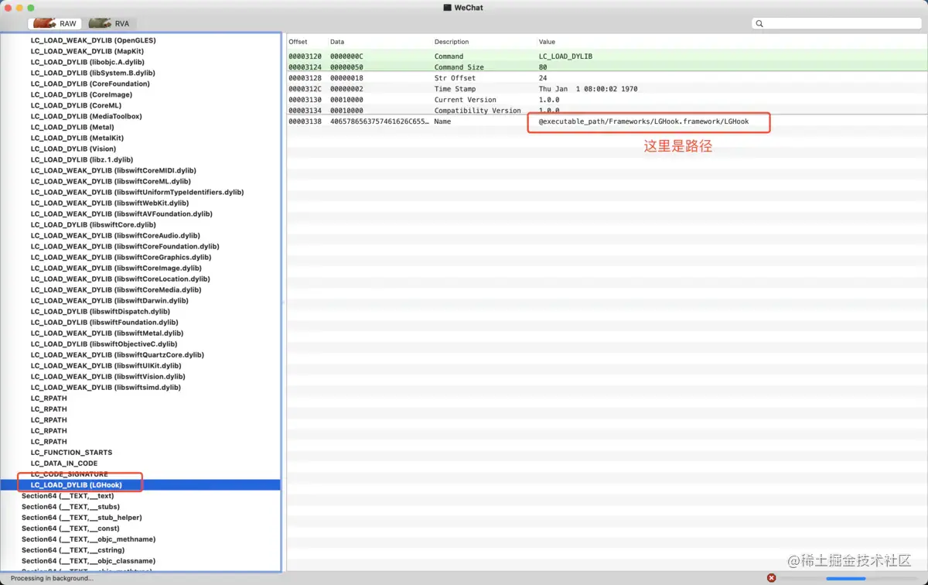Click the Value column header
This screenshot has width=928, height=585.
pyautogui.click(x=547, y=42)
